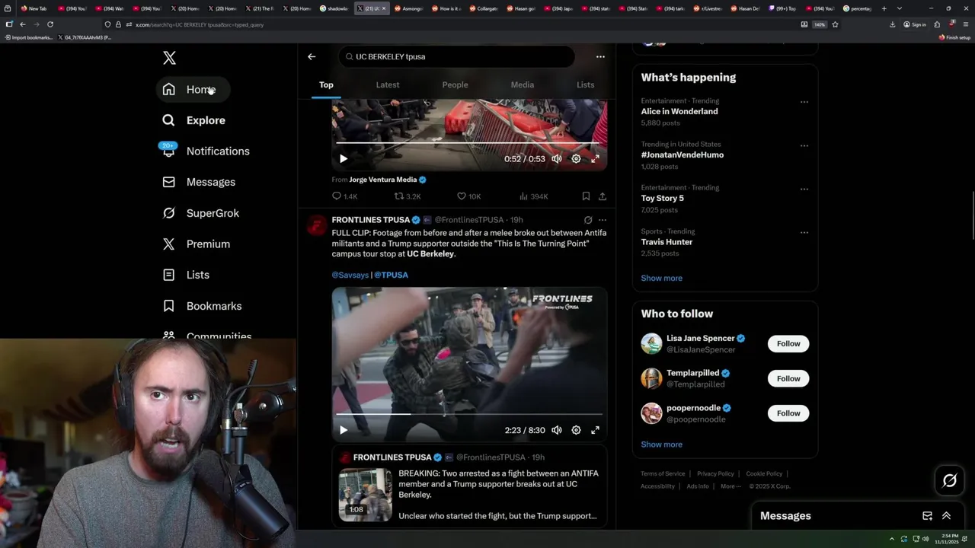Viewport: 975px width, 548px height.
Task: Open the @Savsays mention link
Action: click(350, 275)
